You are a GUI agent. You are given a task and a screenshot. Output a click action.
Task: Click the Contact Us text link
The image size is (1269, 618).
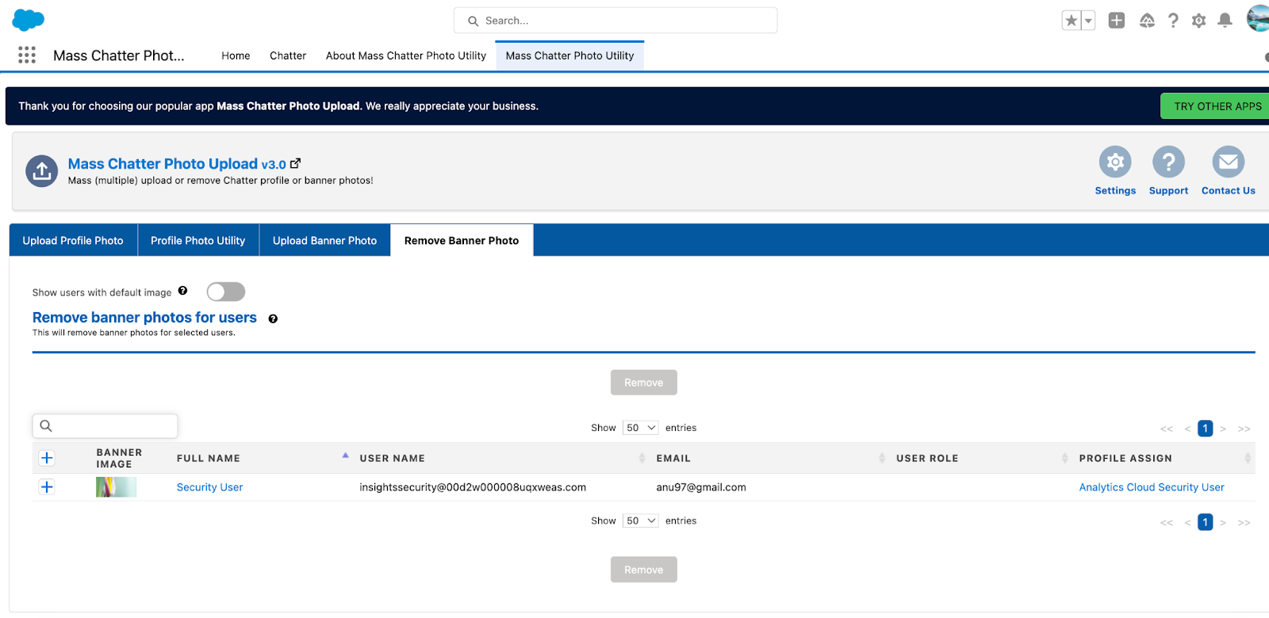pyautogui.click(x=1228, y=191)
